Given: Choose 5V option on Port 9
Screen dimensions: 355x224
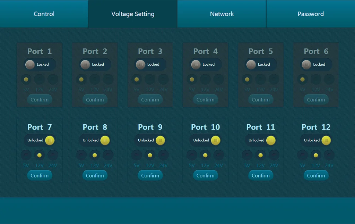Looking at the screenshot, I should click(137, 155).
